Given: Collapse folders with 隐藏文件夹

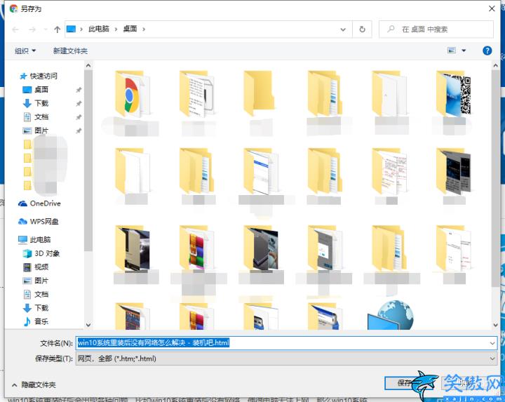Looking at the screenshot, I should point(34,384).
